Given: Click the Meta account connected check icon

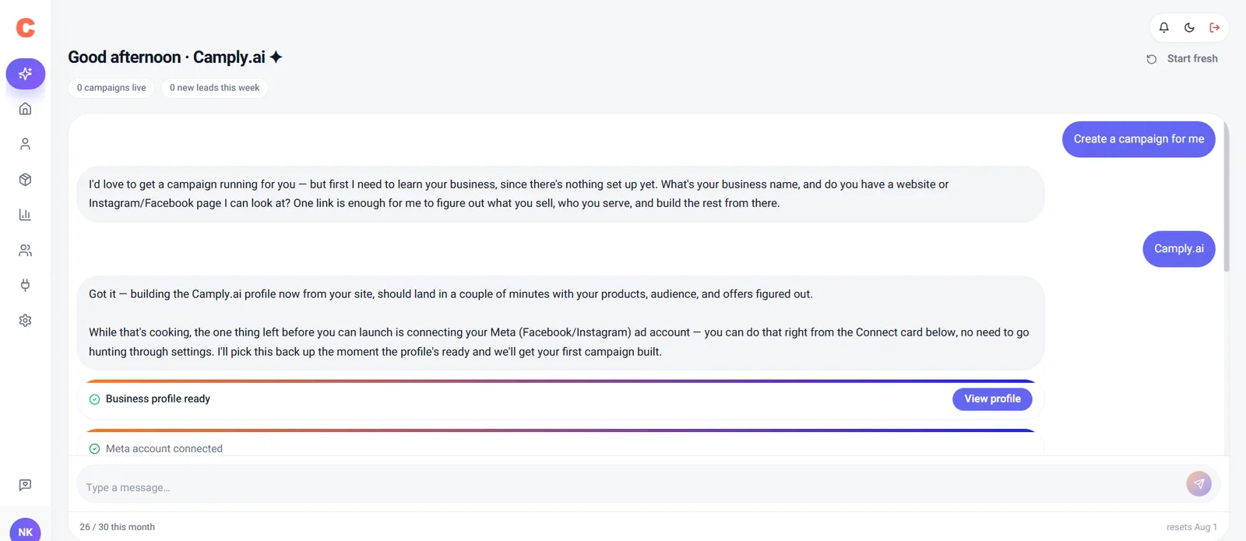Looking at the screenshot, I should pyautogui.click(x=94, y=449).
